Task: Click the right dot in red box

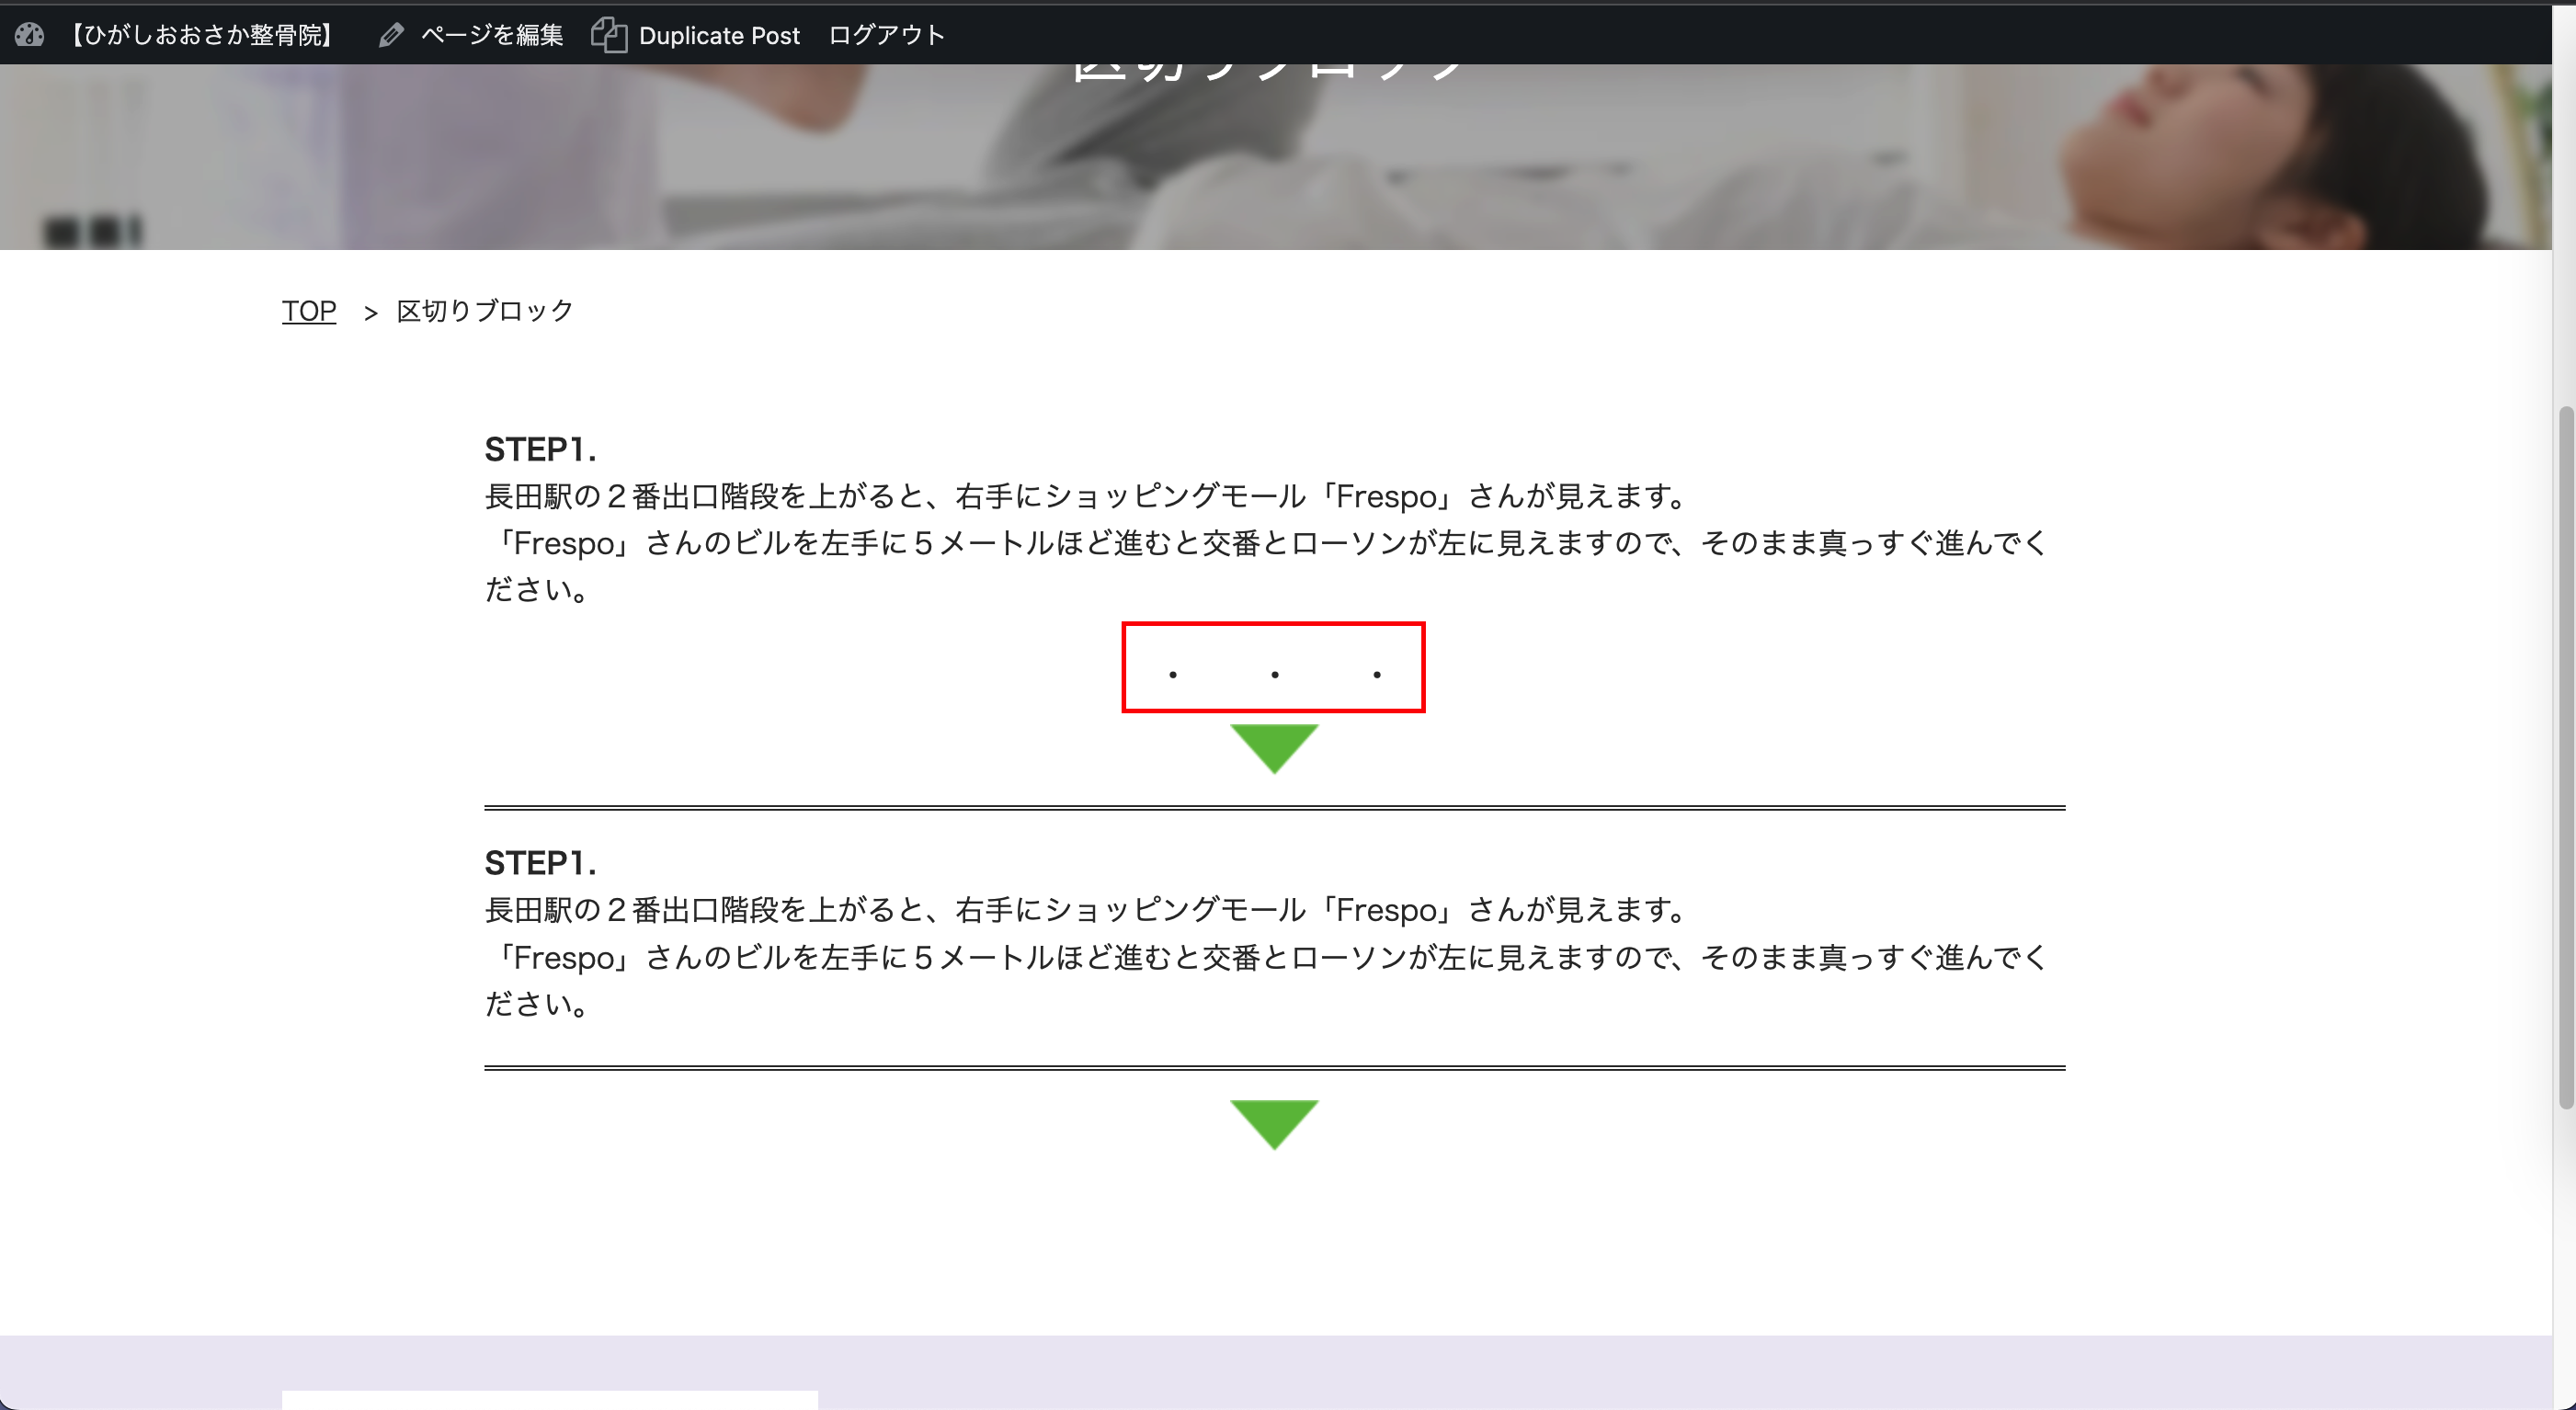Action: click(1377, 675)
